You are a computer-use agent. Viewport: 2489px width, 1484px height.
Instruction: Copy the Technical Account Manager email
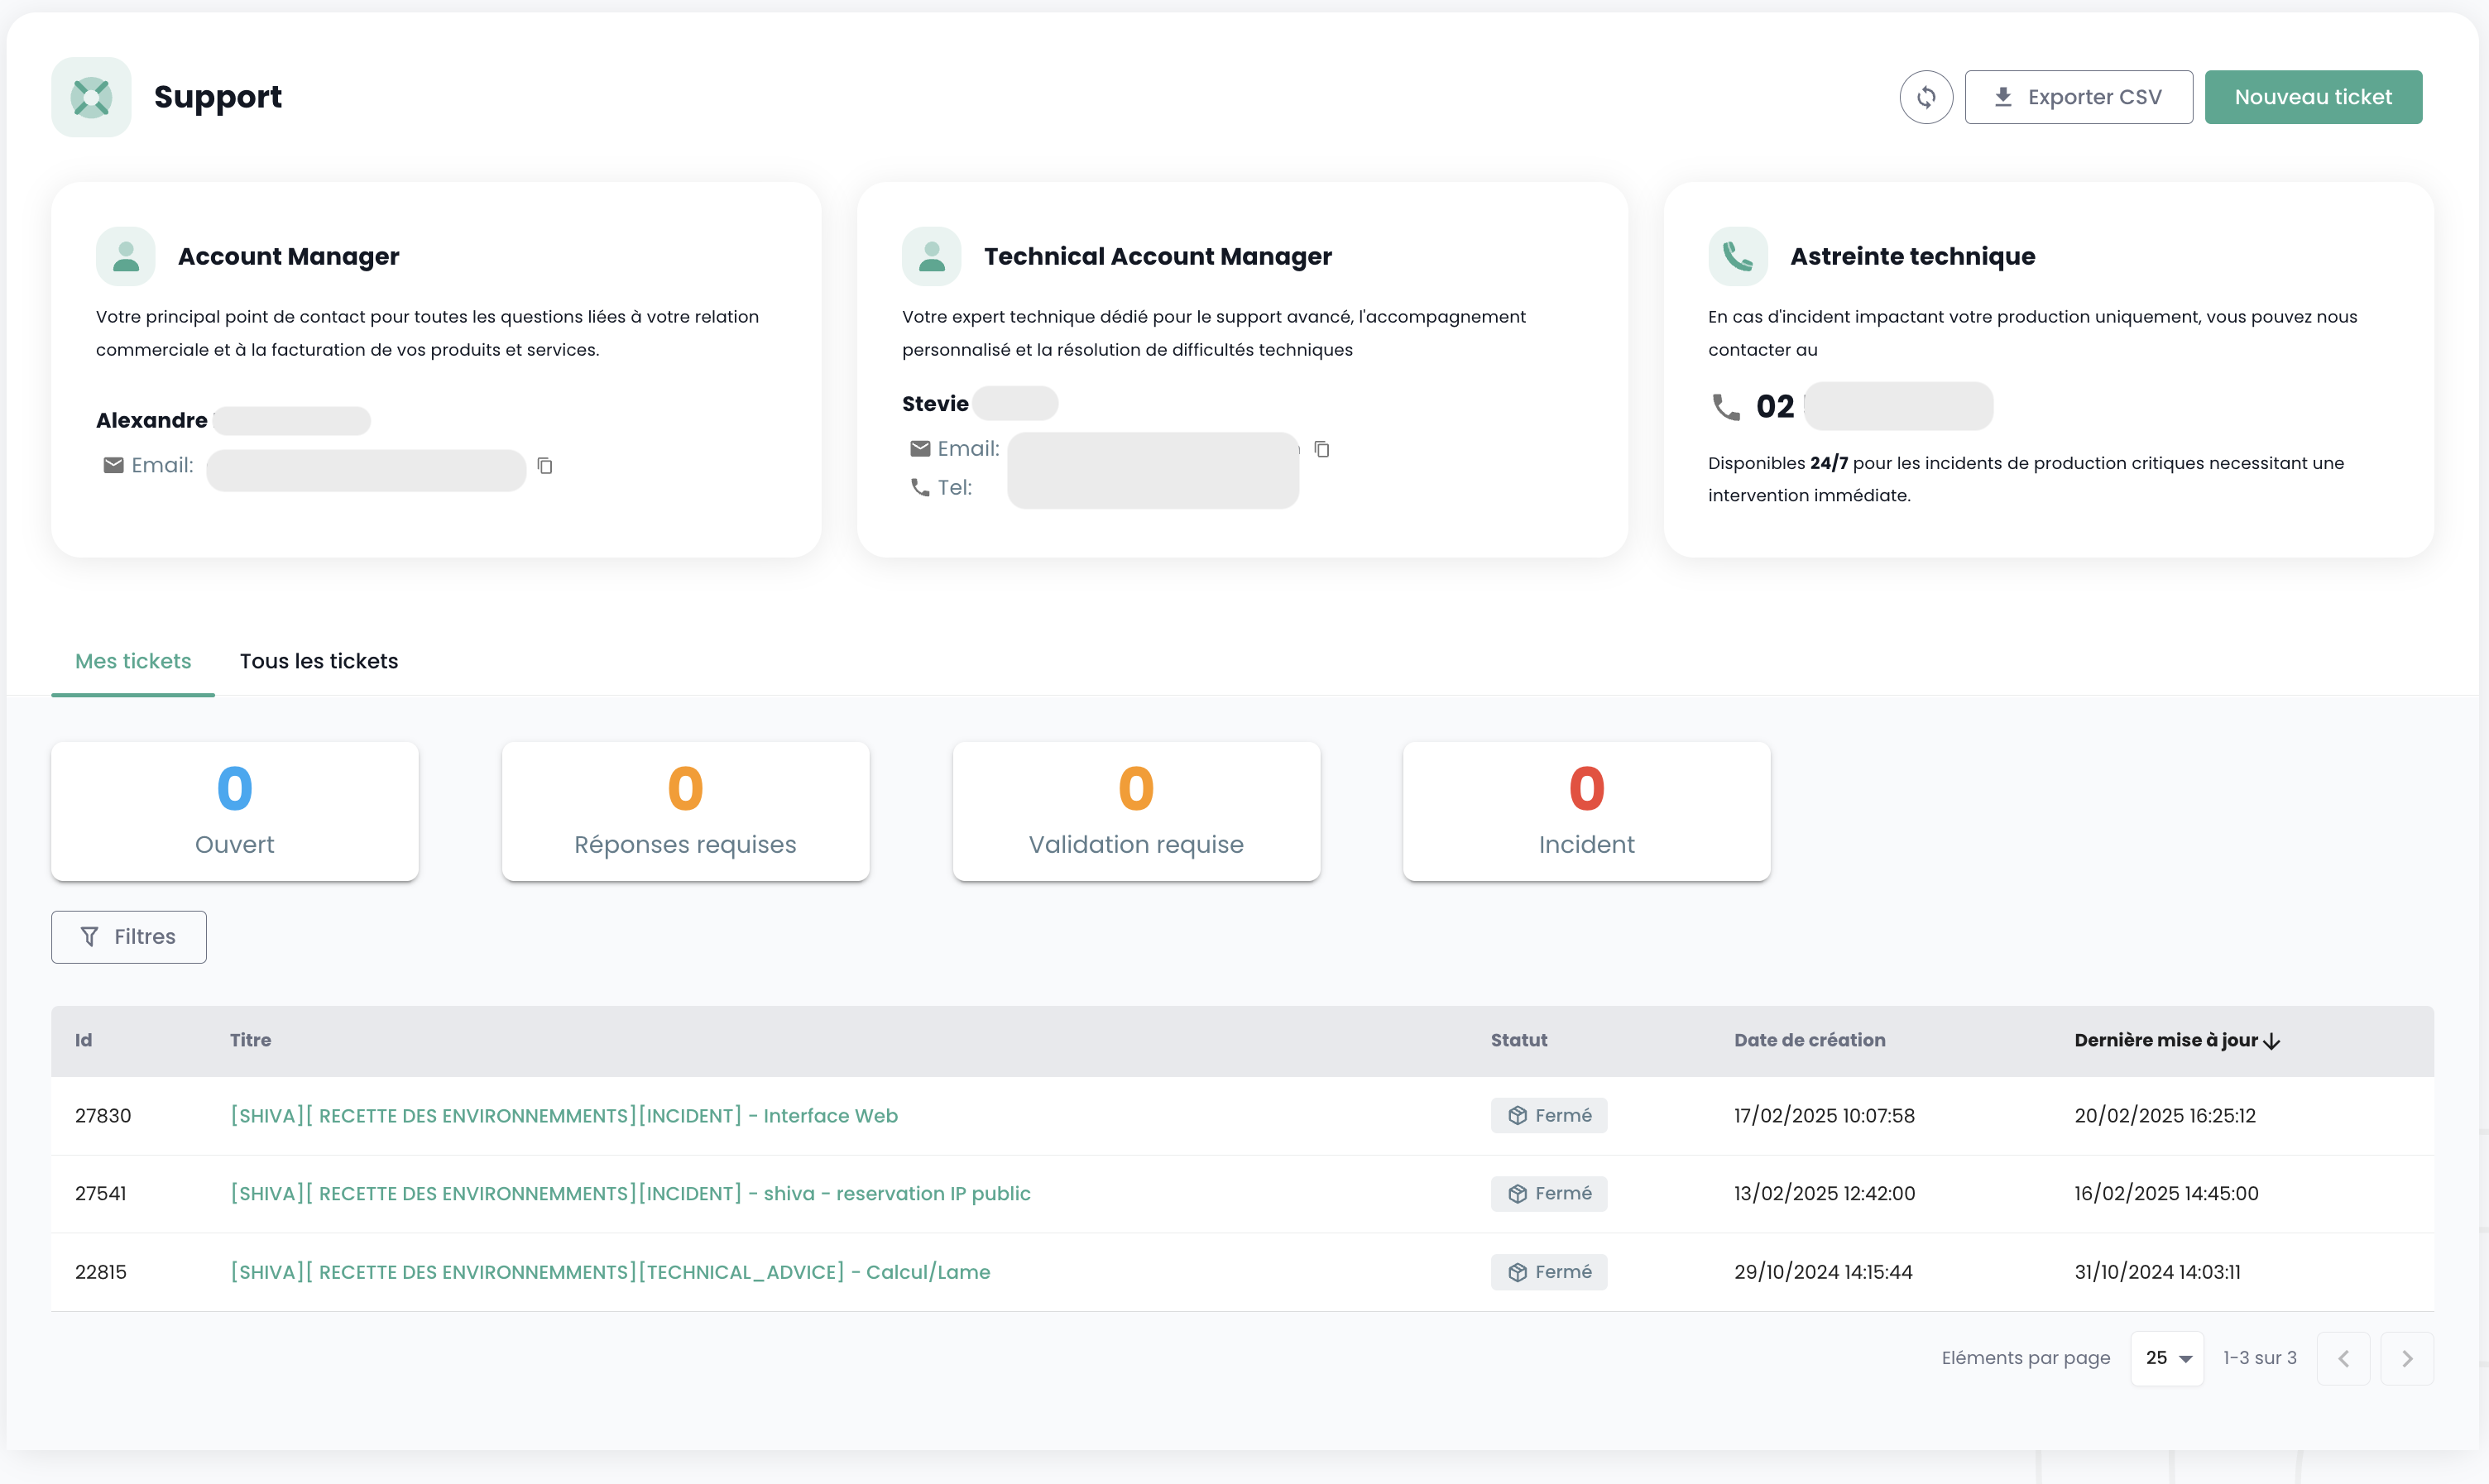pyautogui.click(x=1321, y=449)
